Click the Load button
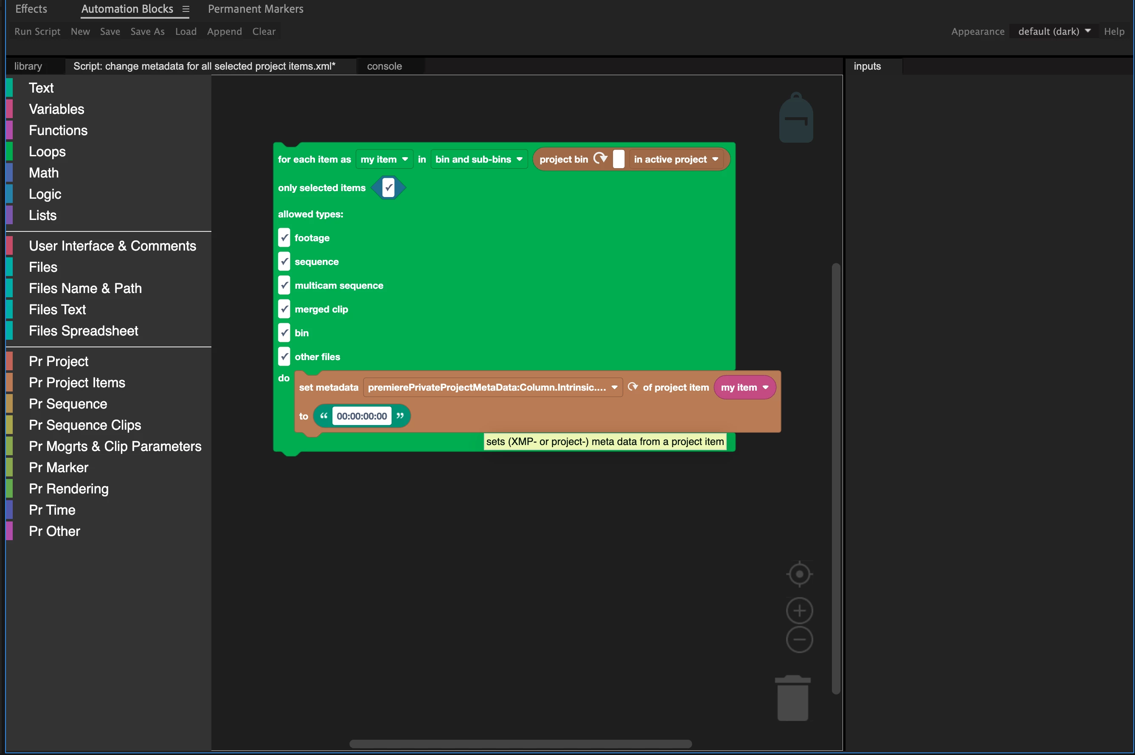Viewport: 1135px width, 755px height. tap(186, 31)
